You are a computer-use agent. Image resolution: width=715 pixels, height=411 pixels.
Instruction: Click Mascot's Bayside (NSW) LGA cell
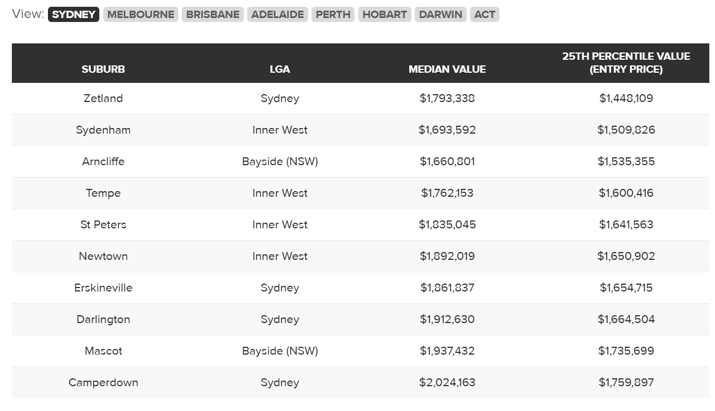pos(280,351)
